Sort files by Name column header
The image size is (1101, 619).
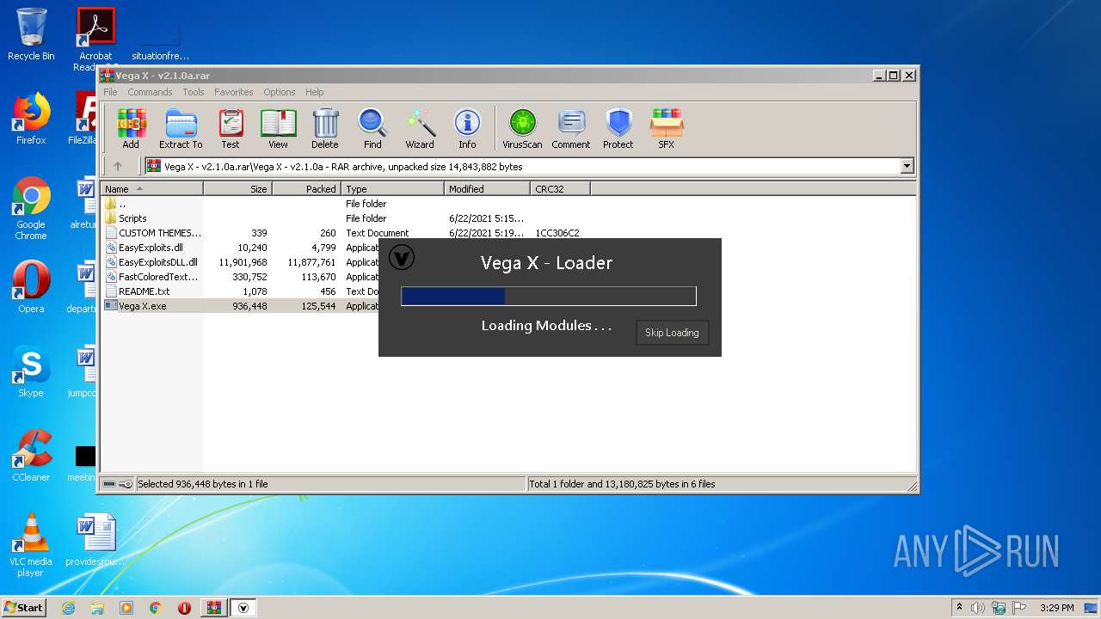click(x=152, y=188)
